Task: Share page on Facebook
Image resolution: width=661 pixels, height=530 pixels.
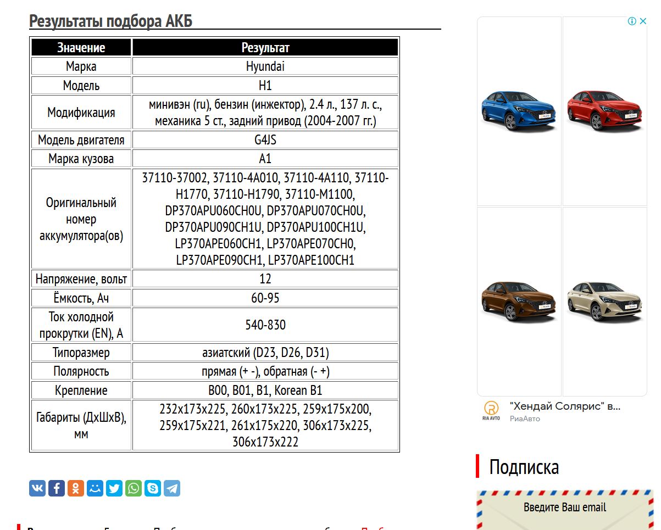Action: pos(57,488)
